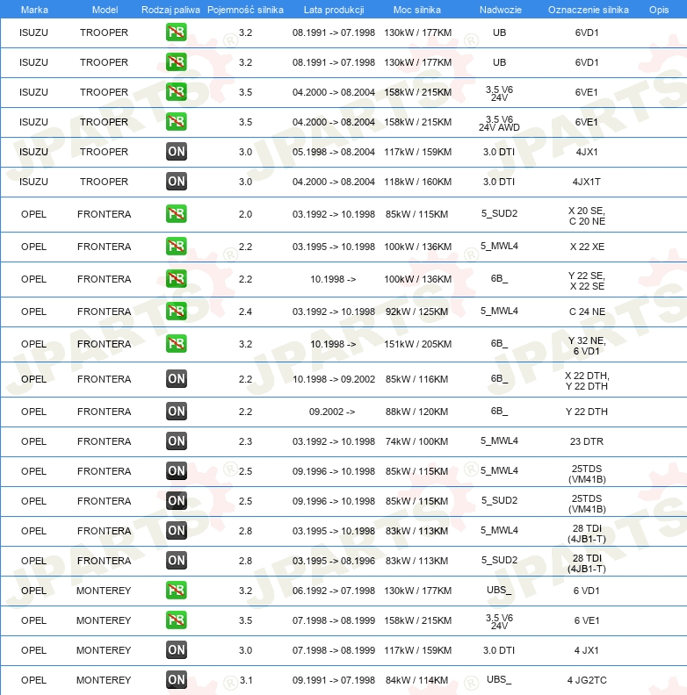Click the Marka column header
Image resolution: width=687 pixels, height=695 pixels.
point(34,10)
